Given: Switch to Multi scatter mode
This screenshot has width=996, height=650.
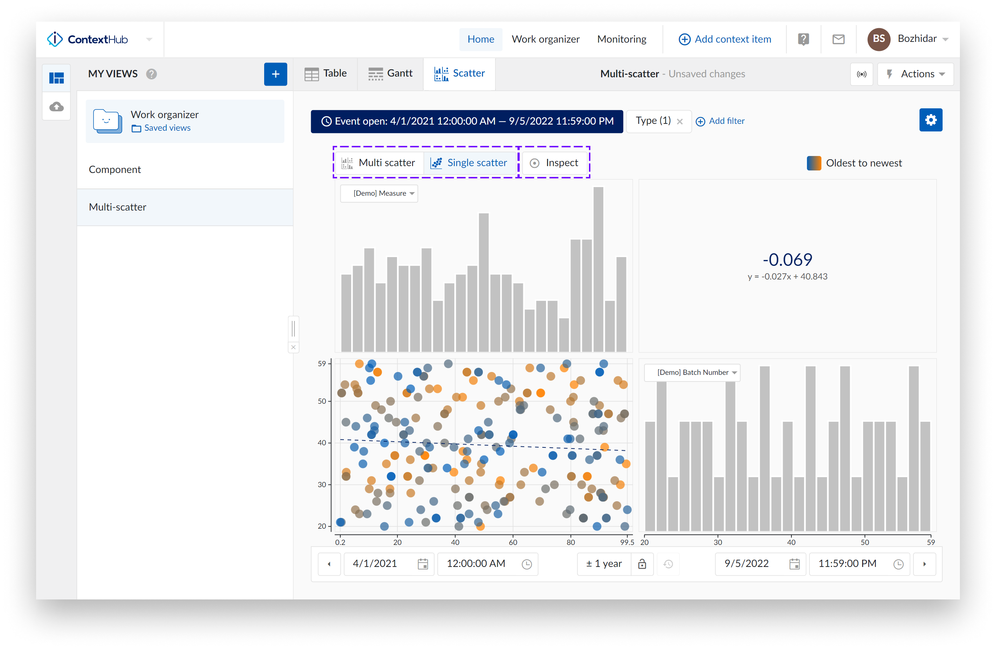Looking at the screenshot, I should (379, 163).
